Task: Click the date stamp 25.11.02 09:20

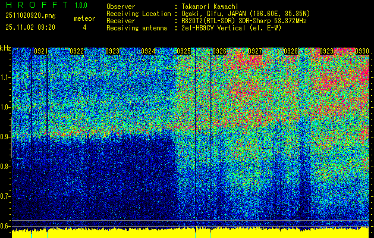Action: 30,27
